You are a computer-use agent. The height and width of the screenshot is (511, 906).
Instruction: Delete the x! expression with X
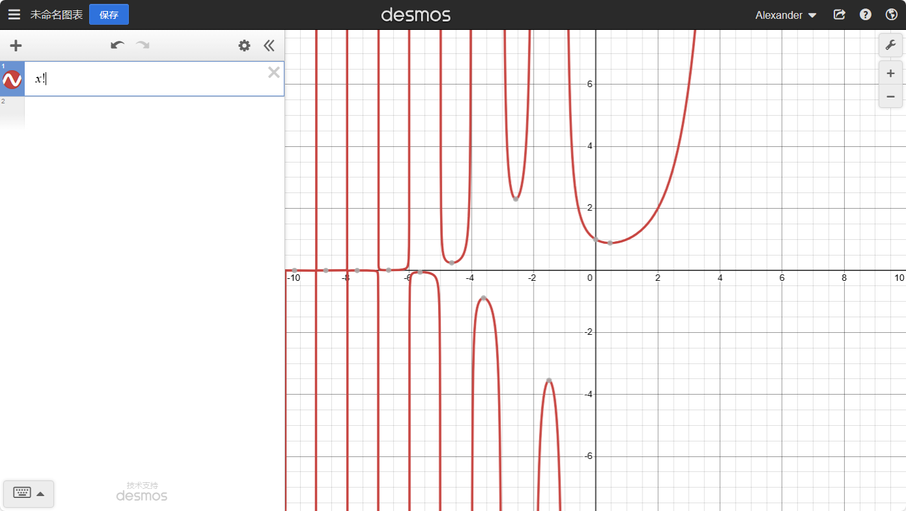pyautogui.click(x=274, y=72)
